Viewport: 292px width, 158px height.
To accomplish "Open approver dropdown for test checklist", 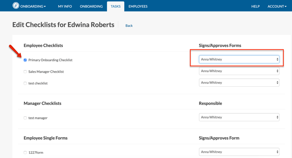I will (x=239, y=82).
